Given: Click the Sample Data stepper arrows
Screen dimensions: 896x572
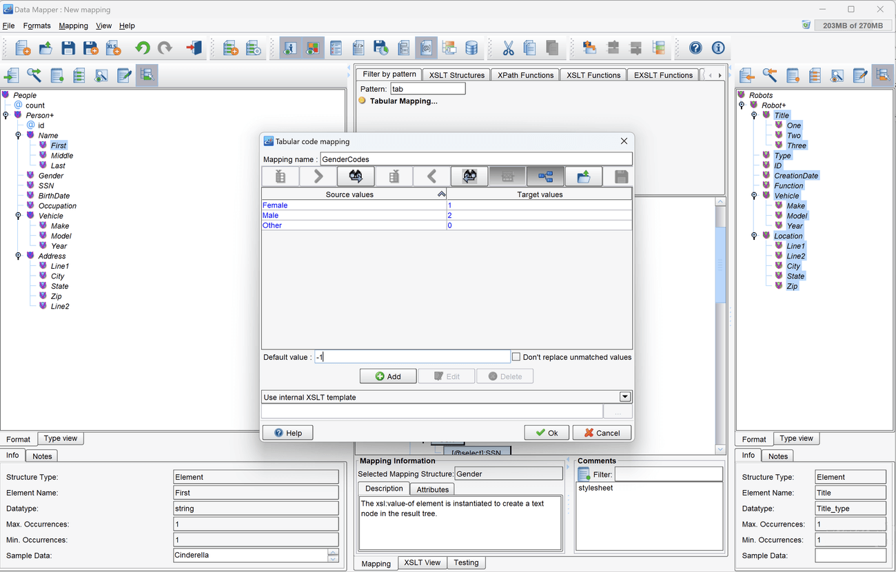Looking at the screenshot, I should point(334,555).
